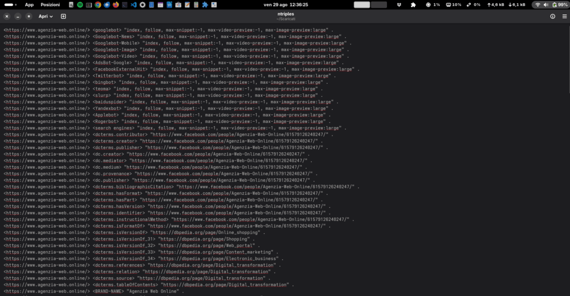Launch Google Chrome from top bar
The height and width of the screenshot is (296, 570).
(x=98, y=4)
